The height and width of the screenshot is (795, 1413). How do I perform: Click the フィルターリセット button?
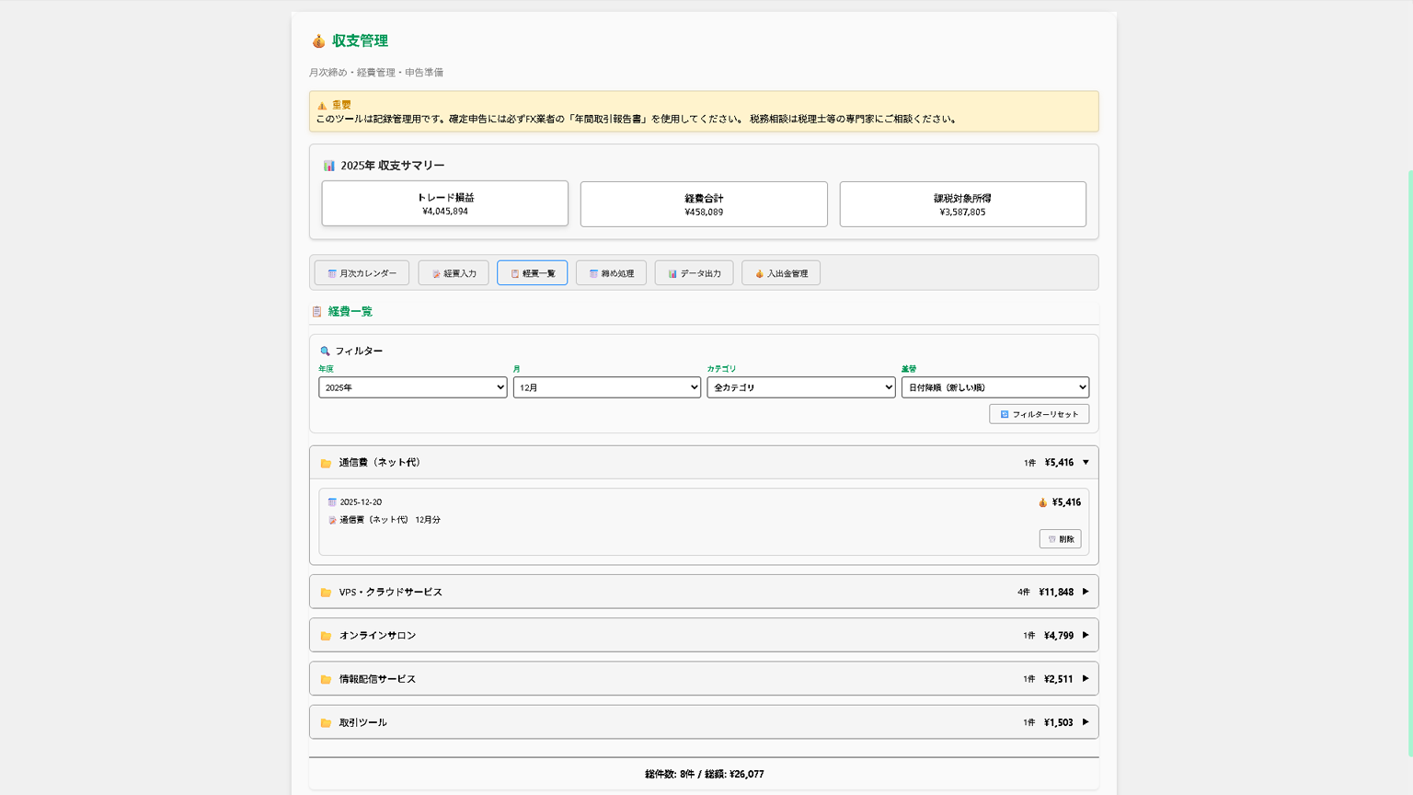[1039, 414]
